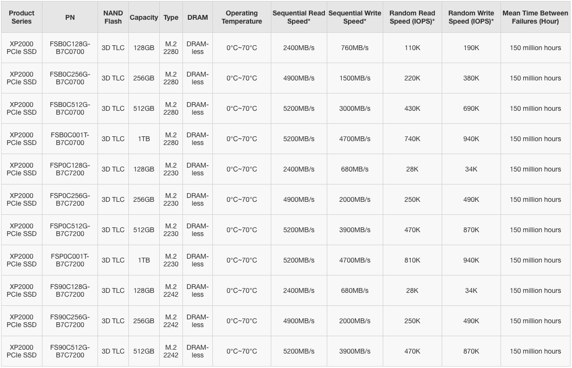
Task: Click M.2 2280 in the FSB0C128G-B7C0700 row
Action: coord(171,48)
